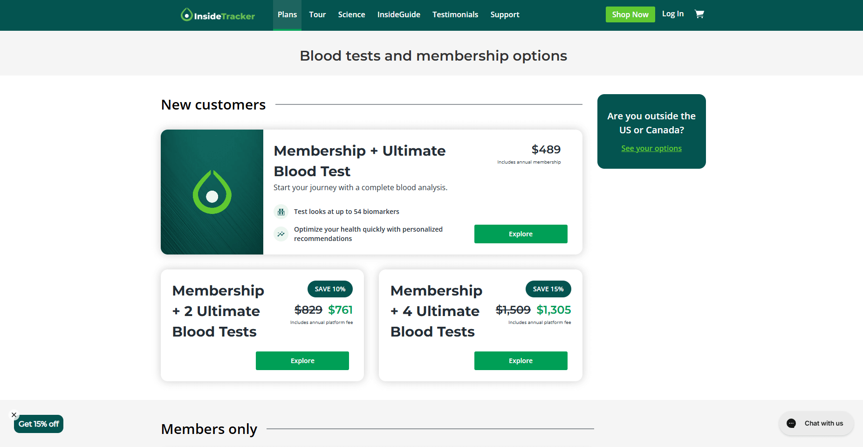Dismiss the Get 15% off banner

coord(14,414)
